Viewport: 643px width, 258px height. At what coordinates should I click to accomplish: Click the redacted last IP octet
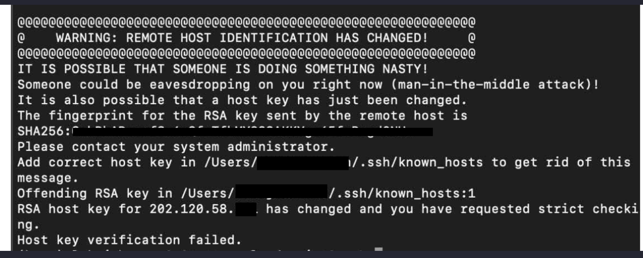click(x=246, y=210)
